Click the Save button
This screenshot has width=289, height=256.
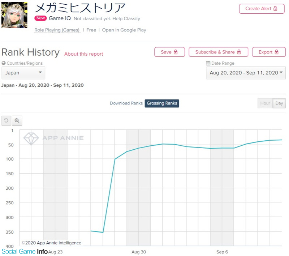[x=169, y=52]
